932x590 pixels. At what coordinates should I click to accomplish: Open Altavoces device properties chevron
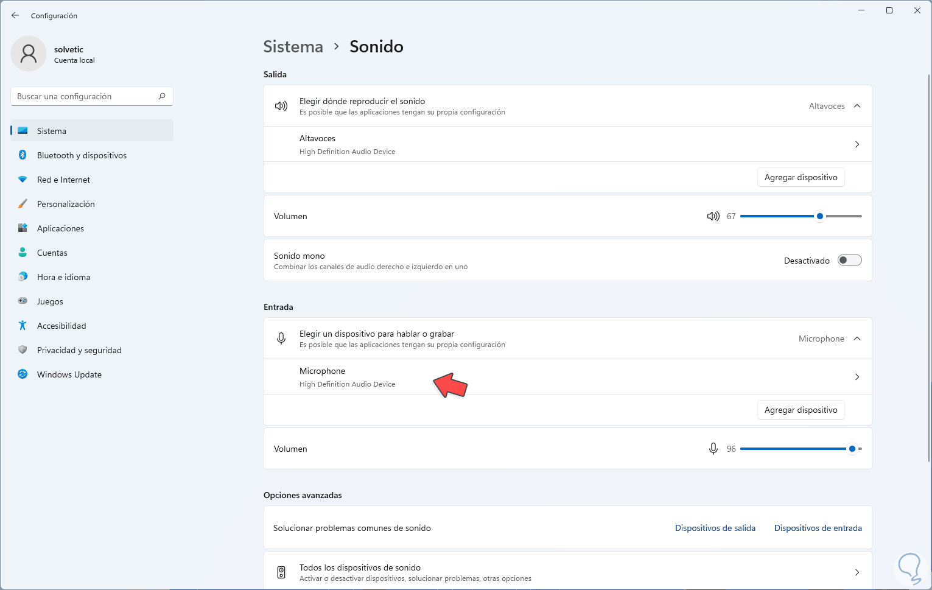(857, 144)
